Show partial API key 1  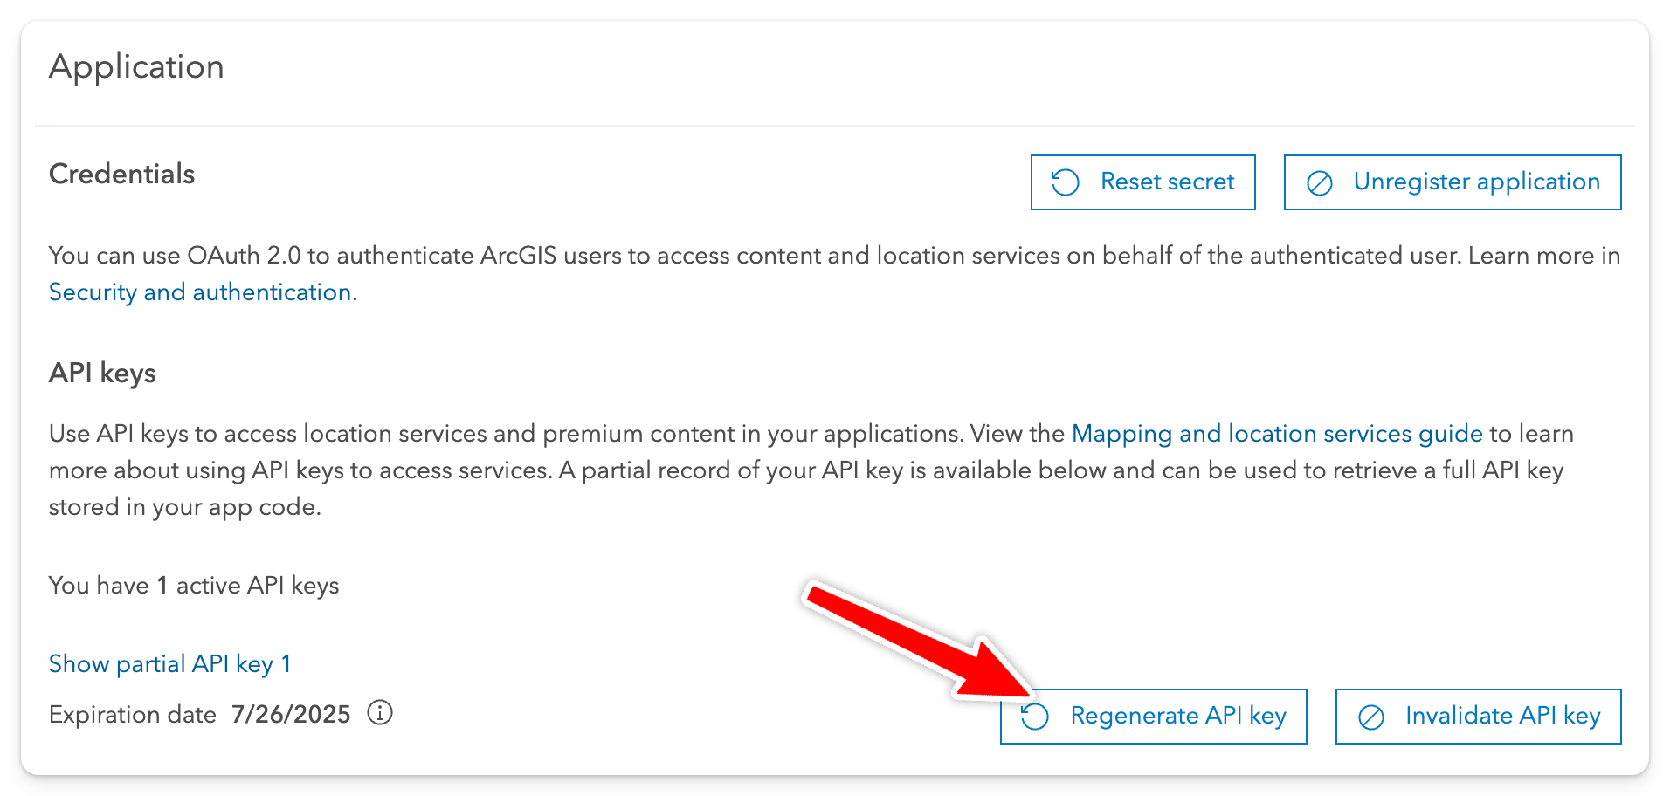(170, 664)
